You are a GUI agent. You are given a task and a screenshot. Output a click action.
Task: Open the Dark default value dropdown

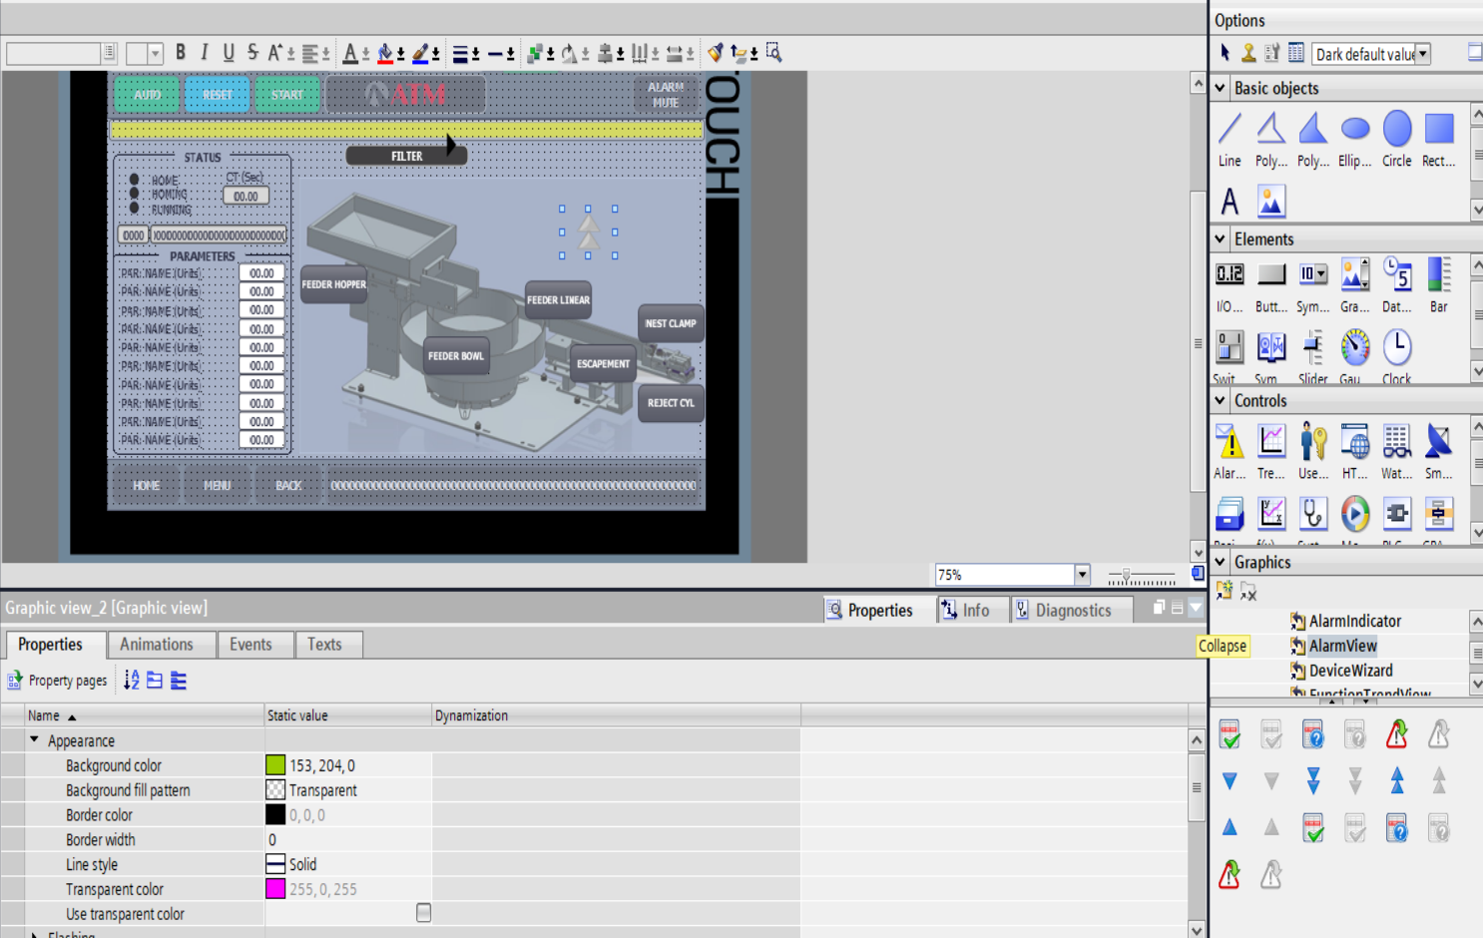point(1423,54)
